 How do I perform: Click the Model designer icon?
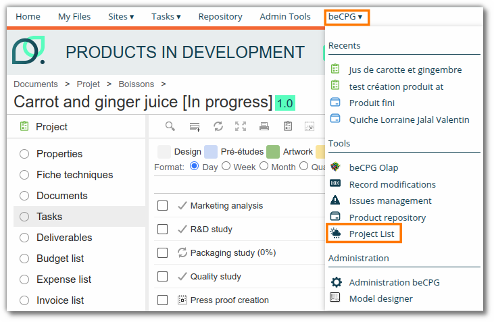[335, 298]
